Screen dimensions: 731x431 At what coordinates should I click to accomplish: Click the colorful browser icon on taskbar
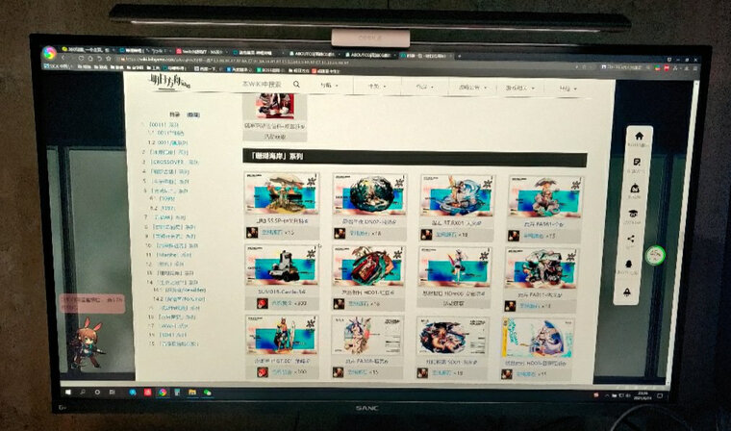coord(163,393)
